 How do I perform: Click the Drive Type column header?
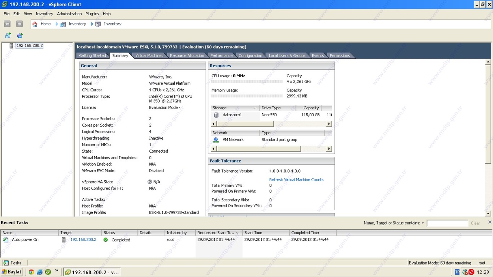(x=278, y=108)
